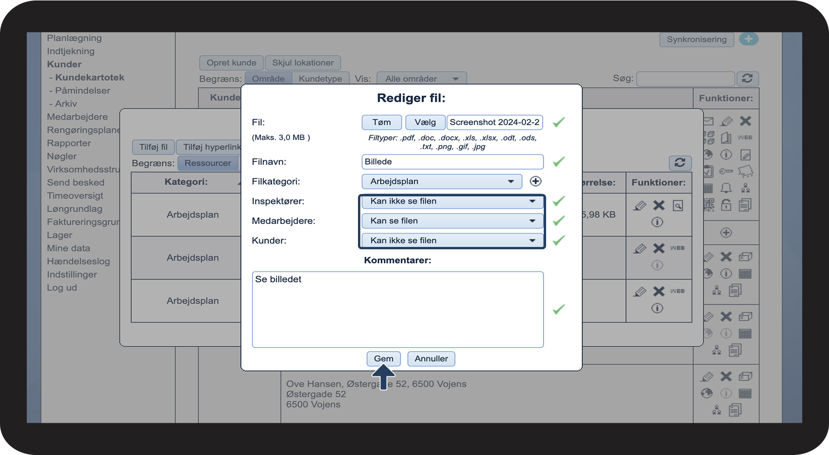The width and height of the screenshot is (829, 455).
Task: Open the Inspektører visibility dropdown
Action: tap(452, 201)
